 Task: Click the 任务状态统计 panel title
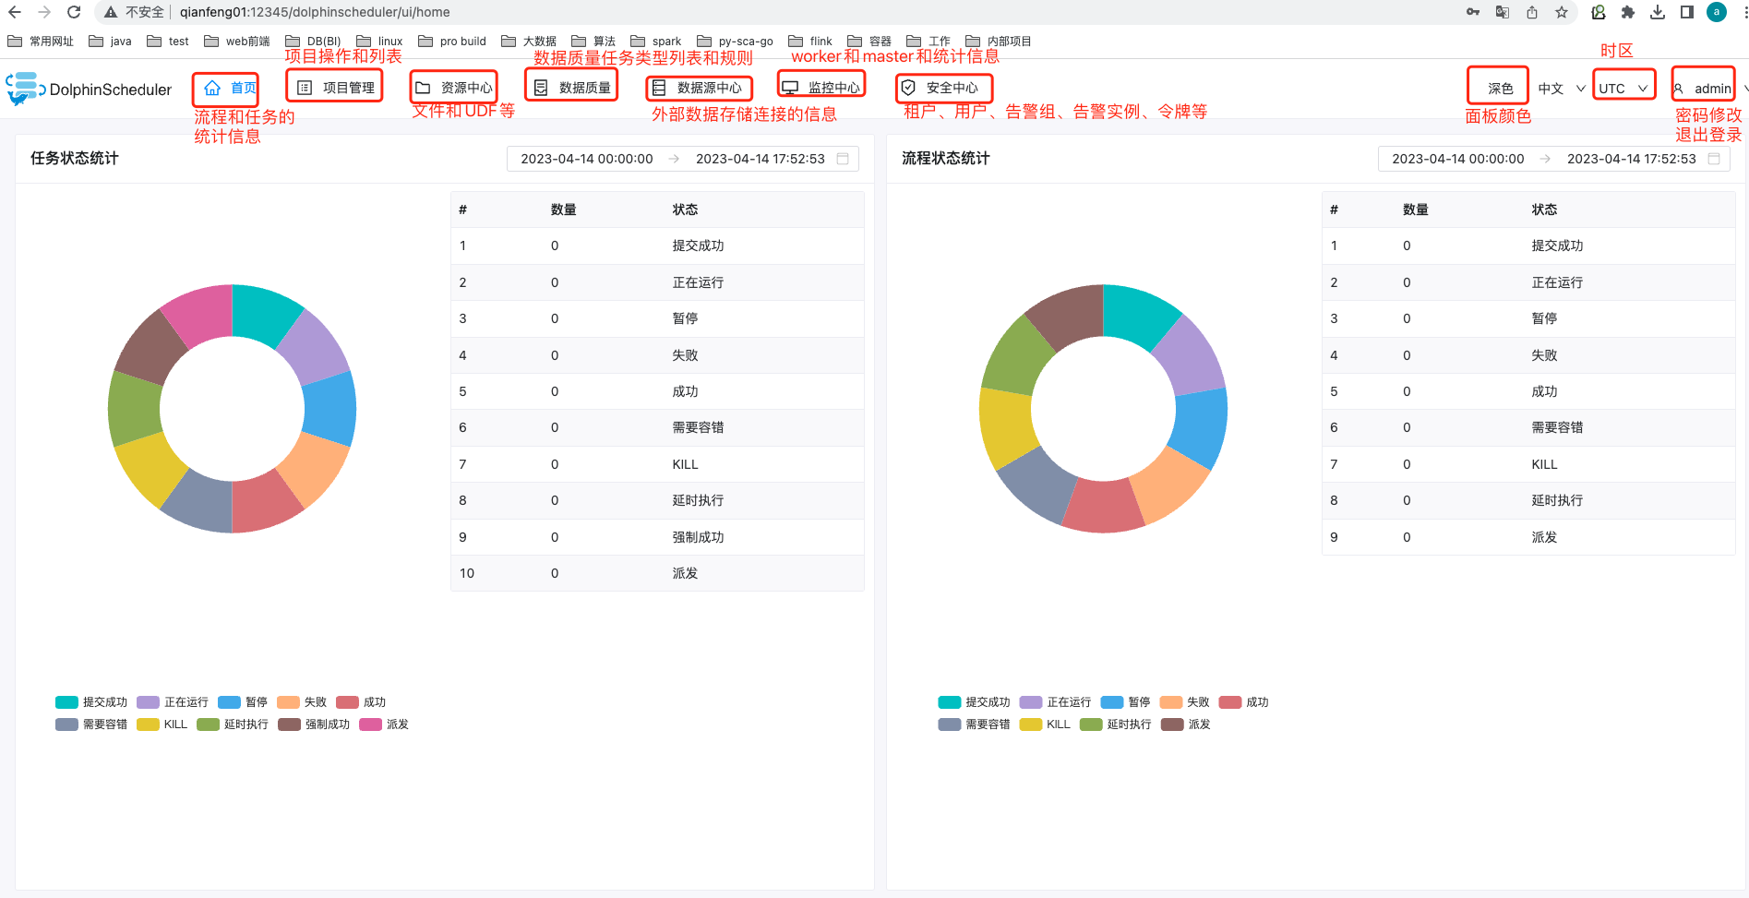pyautogui.click(x=75, y=158)
